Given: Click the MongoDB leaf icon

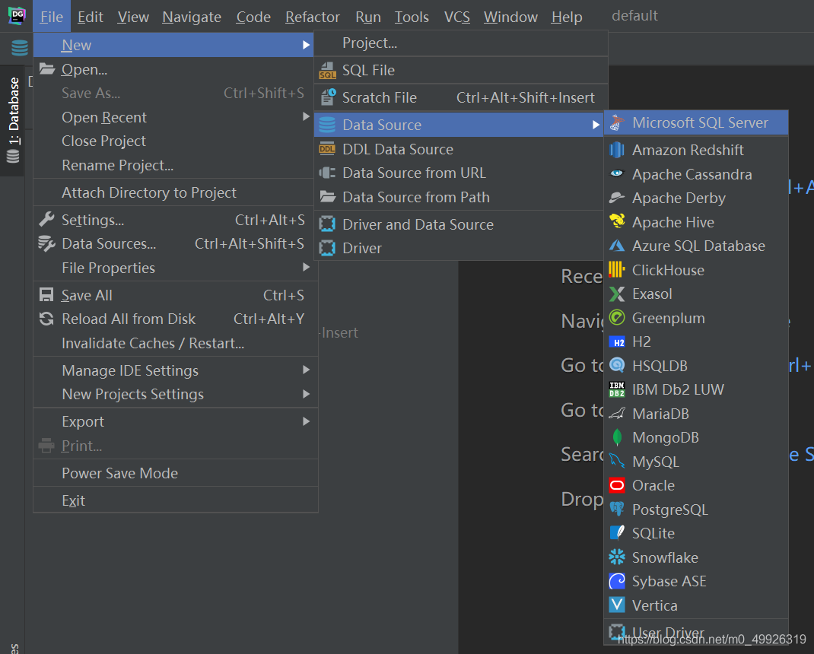Looking at the screenshot, I should point(617,437).
